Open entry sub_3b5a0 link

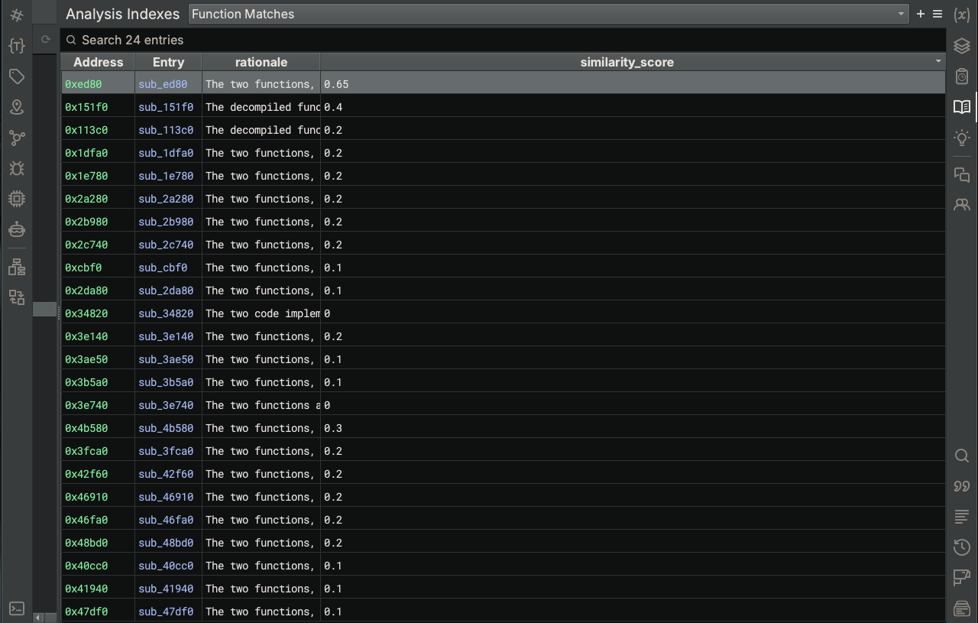click(x=166, y=382)
